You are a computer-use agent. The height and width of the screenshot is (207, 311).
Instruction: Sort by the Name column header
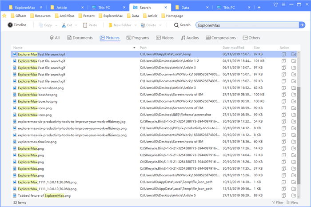pos(18,48)
